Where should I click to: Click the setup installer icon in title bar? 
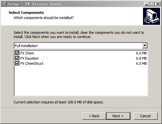click(4, 4)
